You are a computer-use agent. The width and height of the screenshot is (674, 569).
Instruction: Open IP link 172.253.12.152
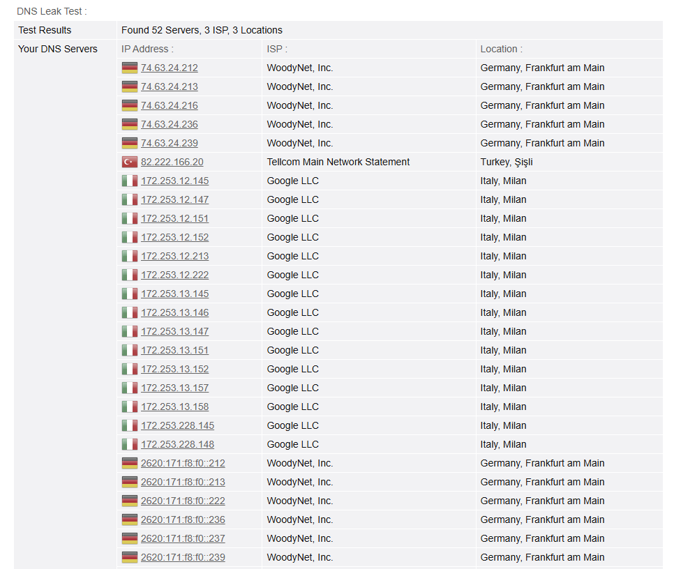pyautogui.click(x=175, y=238)
